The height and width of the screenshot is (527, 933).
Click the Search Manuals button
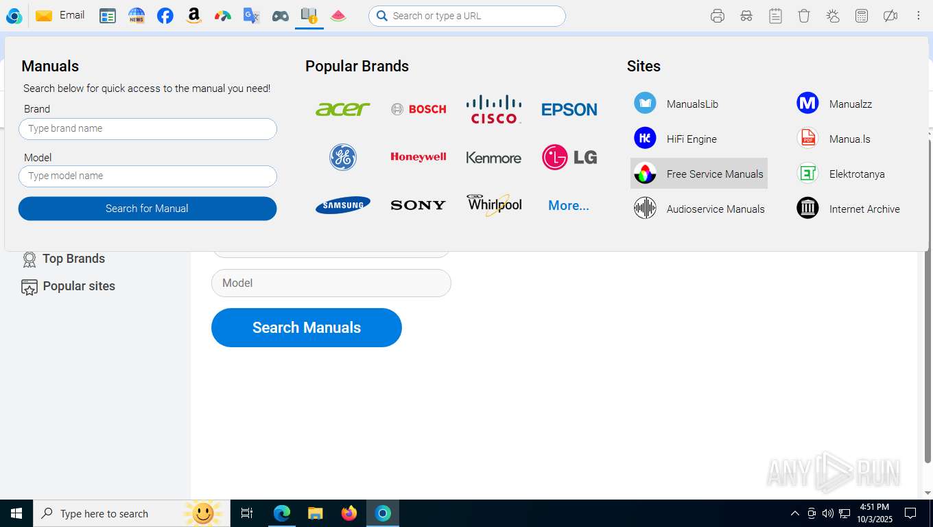307,327
